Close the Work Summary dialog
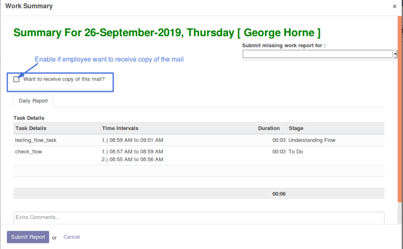 tap(394, 6)
